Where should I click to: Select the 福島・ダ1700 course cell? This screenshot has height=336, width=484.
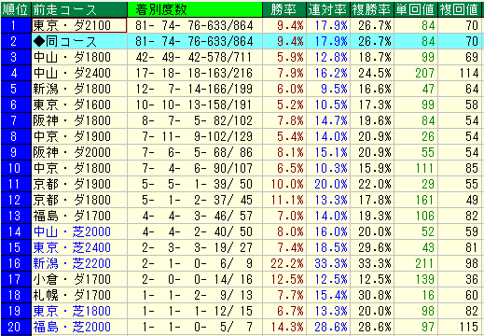[79, 216]
